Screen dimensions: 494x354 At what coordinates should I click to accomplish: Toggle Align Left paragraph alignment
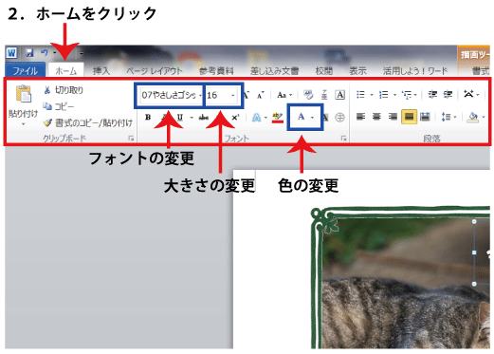360,117
